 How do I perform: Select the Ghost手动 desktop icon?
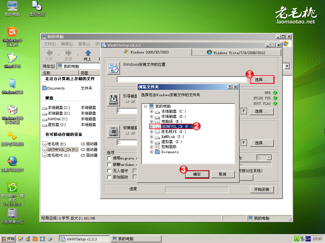pyautogui.click(x=12, y=60)
